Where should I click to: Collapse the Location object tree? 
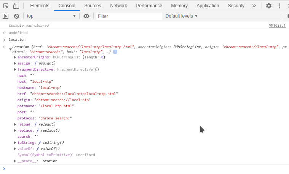point(10,49)
